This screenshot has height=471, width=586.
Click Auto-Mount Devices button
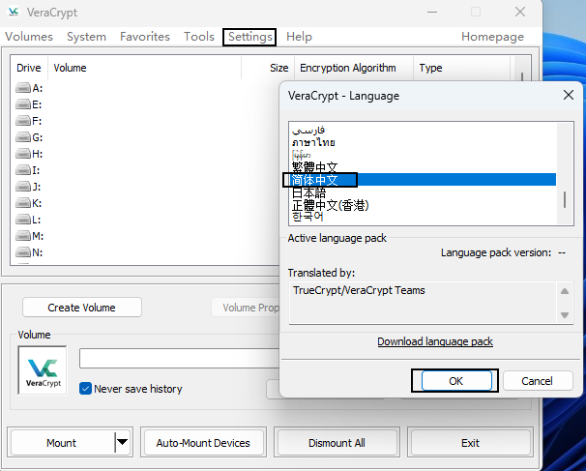coord(203,443)
